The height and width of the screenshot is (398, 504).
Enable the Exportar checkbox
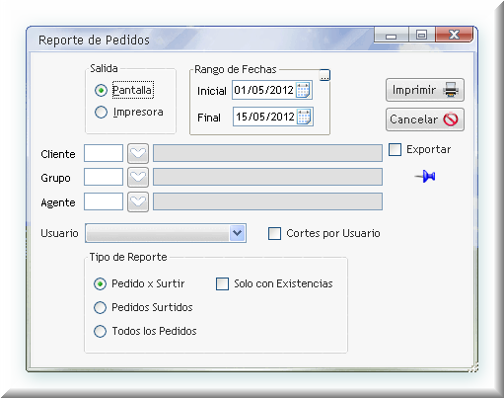coord(395,149)
